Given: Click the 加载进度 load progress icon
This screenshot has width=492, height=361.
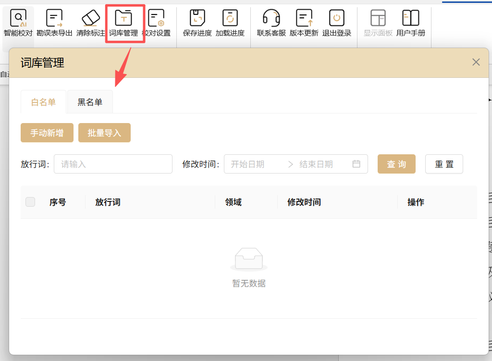Looking at the screenshot, I should click(x=230, y=19).
